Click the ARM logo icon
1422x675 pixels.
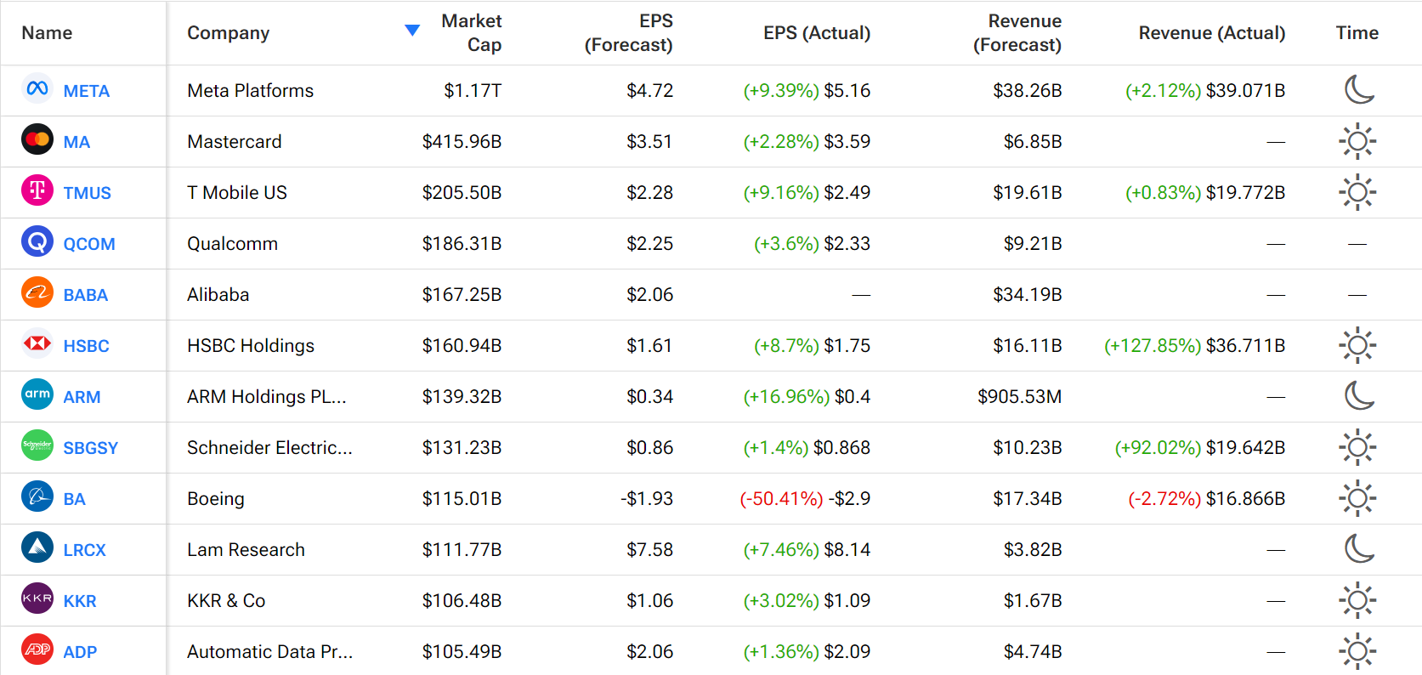(x=37, y=394)
